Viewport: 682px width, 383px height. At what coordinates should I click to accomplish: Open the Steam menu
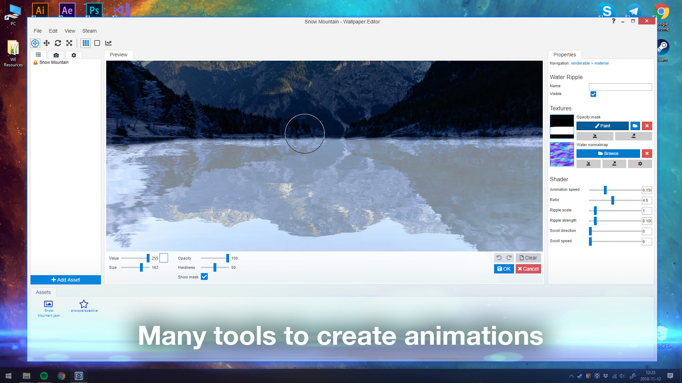(x=90, y=31)
